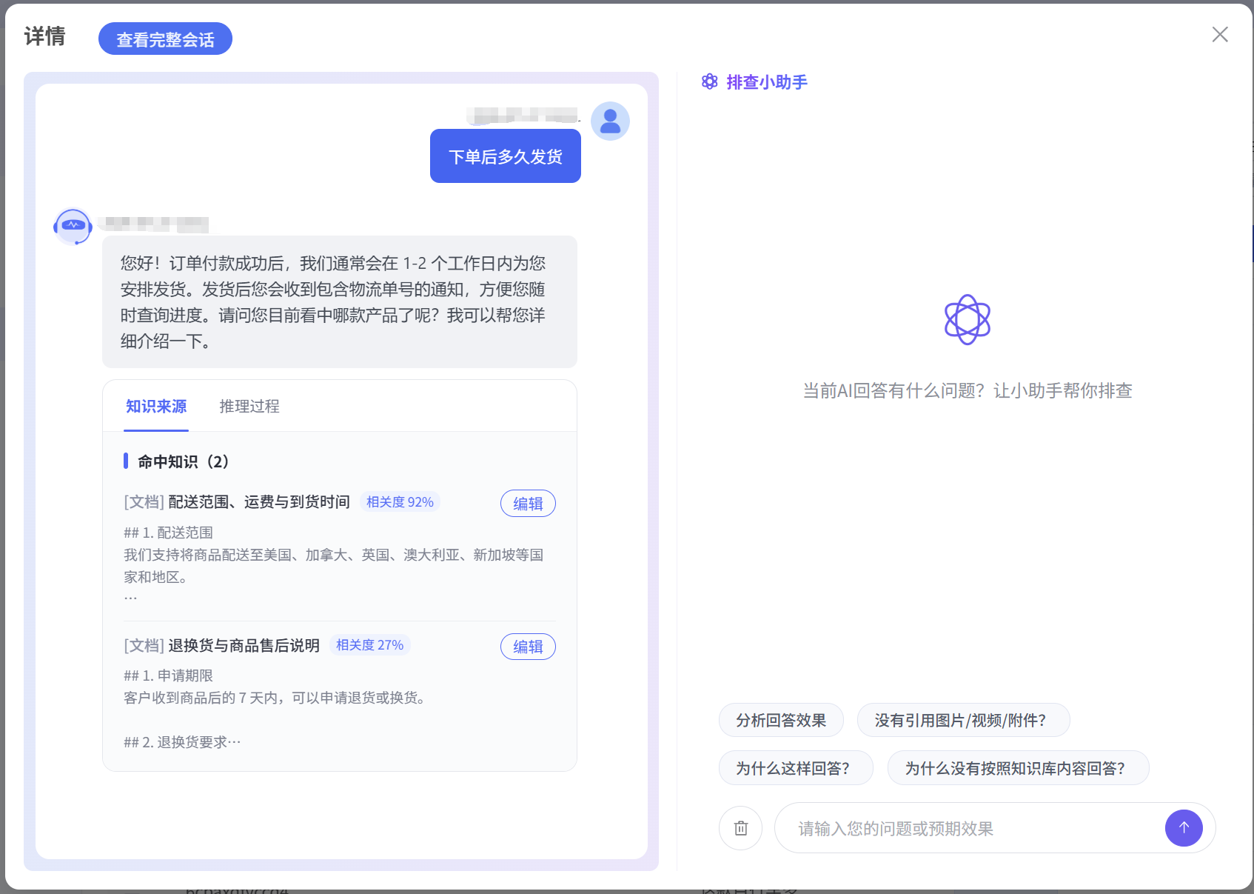Click the 相关度 27% tag

click(x=369, y=645)
